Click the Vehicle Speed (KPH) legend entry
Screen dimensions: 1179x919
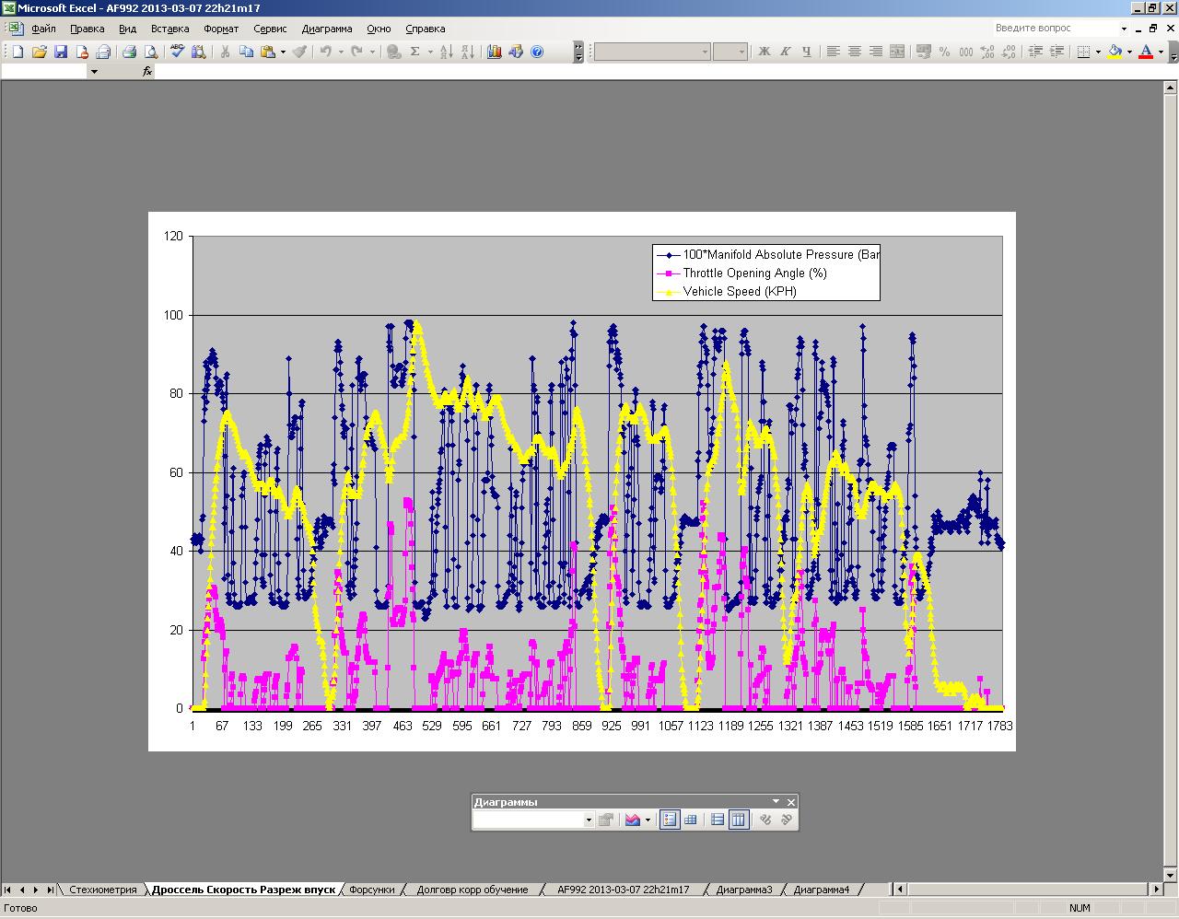739,291
